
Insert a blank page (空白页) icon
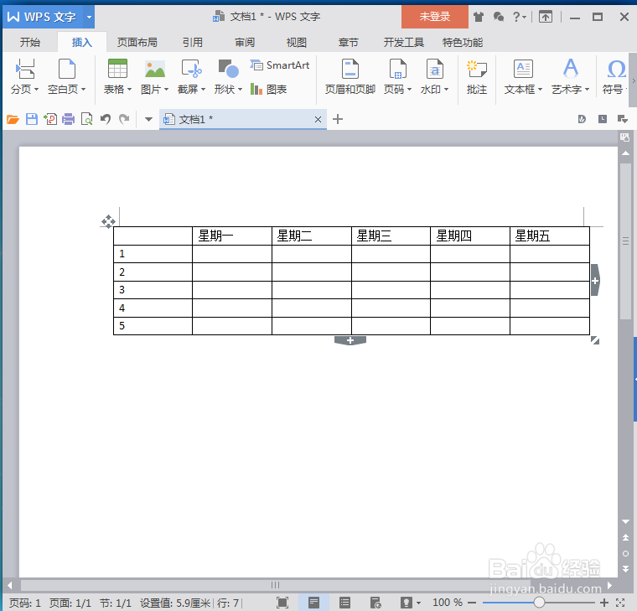[x=66, y=68]
